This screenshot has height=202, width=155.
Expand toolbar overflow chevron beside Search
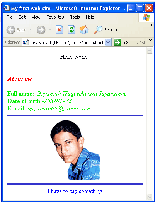point(150,25)
